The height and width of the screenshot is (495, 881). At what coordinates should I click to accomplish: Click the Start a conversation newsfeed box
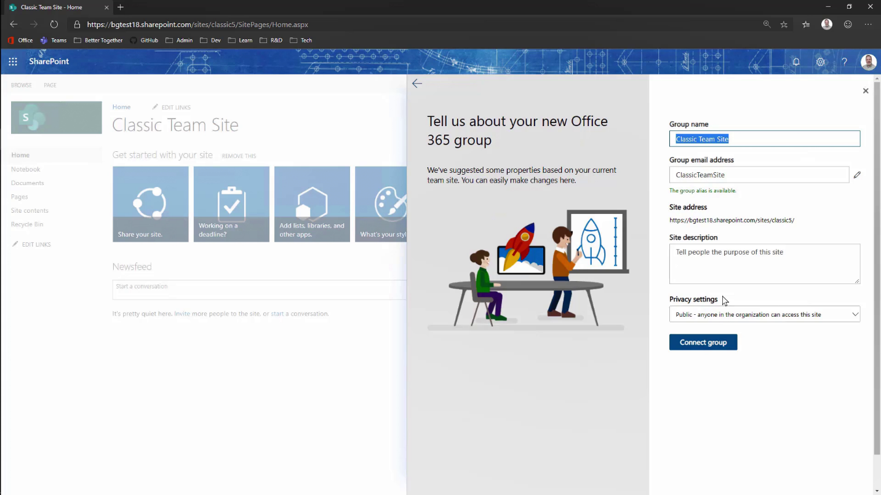pyautogui.click(x=259, y=290)
